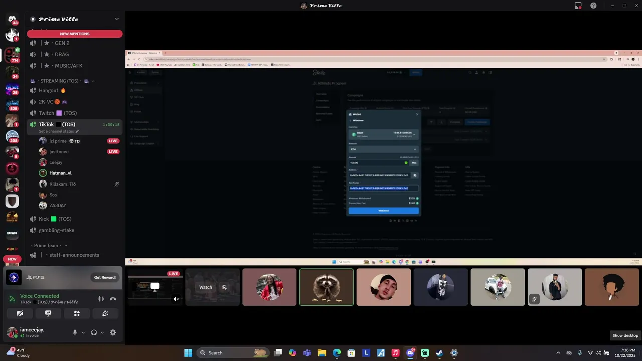Deafen with headphones icon
Screen dimensions: 642x361
point(94,332)
